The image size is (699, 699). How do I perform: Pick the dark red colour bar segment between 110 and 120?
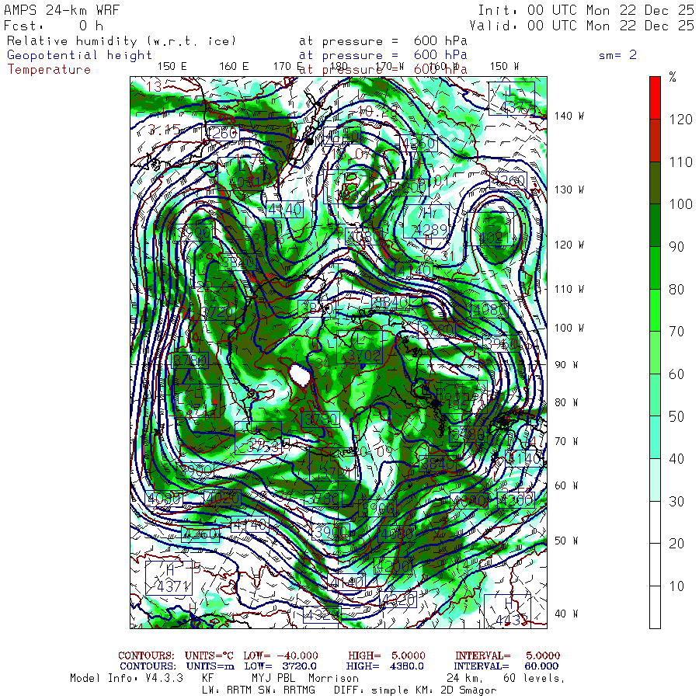point(655,141)
